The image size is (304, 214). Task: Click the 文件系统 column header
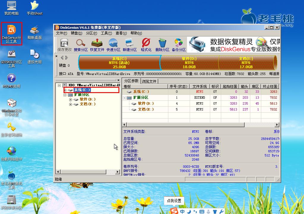(x=199, y=87)
